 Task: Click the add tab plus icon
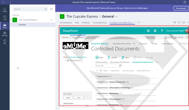[139, 23]
